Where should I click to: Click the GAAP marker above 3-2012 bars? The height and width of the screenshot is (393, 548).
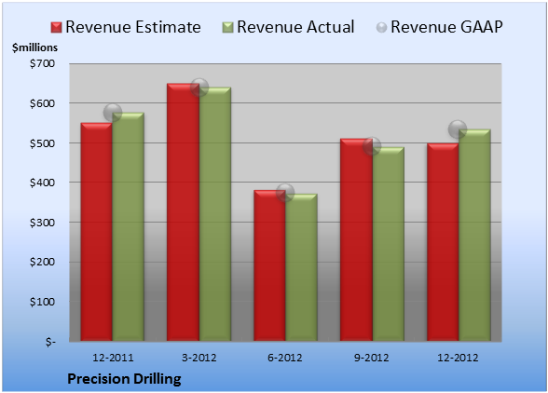pos(199,88)
